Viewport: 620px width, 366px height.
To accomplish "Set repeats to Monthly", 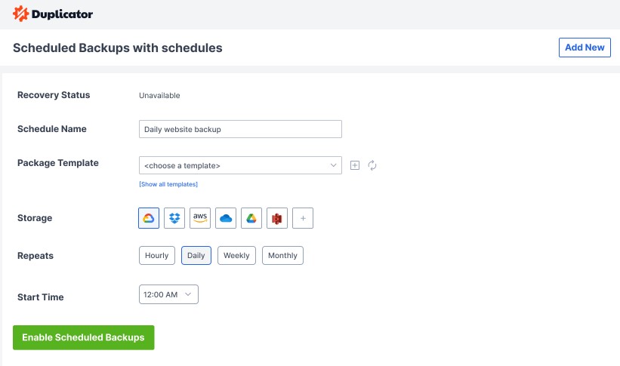I will tap(282, 255).
